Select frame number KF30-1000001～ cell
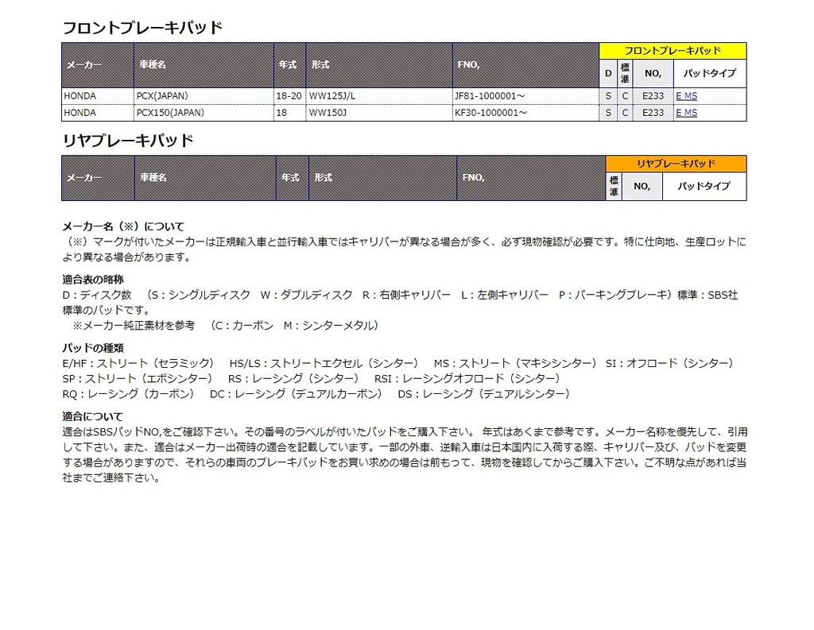 tap(489, 113)
